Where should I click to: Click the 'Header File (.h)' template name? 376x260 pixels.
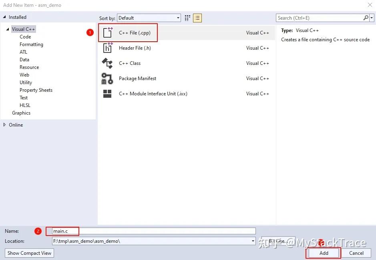135,48
